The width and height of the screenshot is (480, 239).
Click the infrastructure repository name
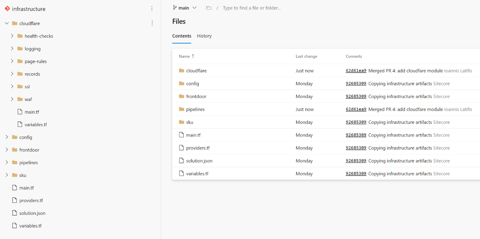[29, 9]
